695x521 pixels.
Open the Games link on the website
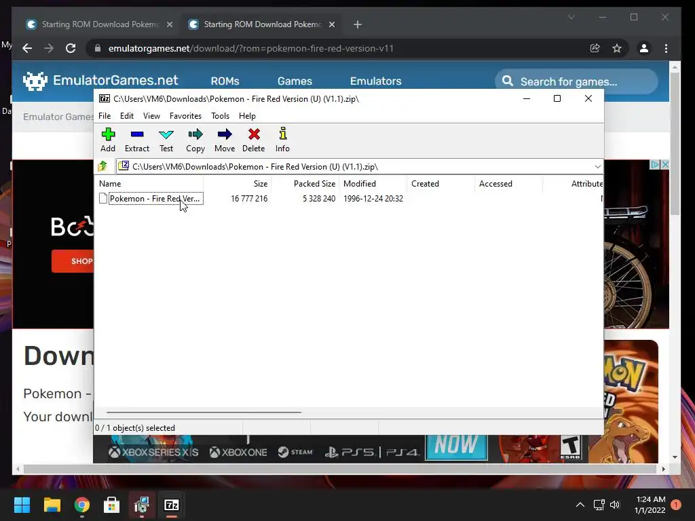point(295,81)
